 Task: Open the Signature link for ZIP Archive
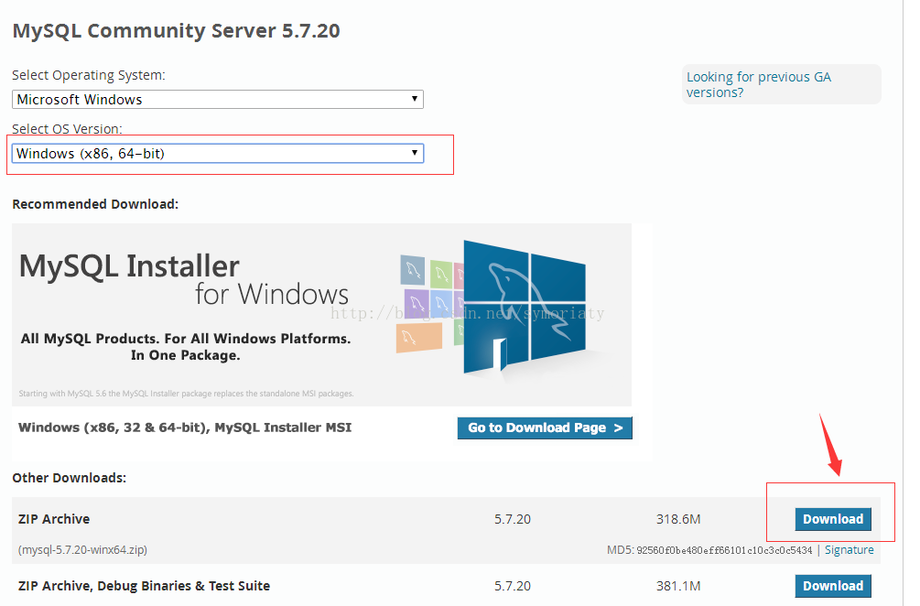[849, 549]
